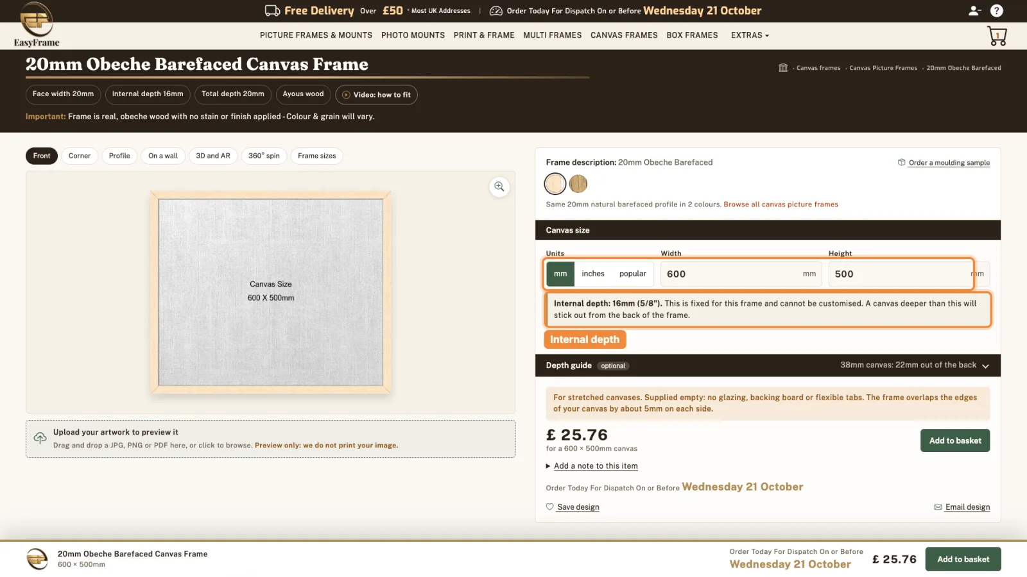Click Add to basket in sticky footer

963,559
